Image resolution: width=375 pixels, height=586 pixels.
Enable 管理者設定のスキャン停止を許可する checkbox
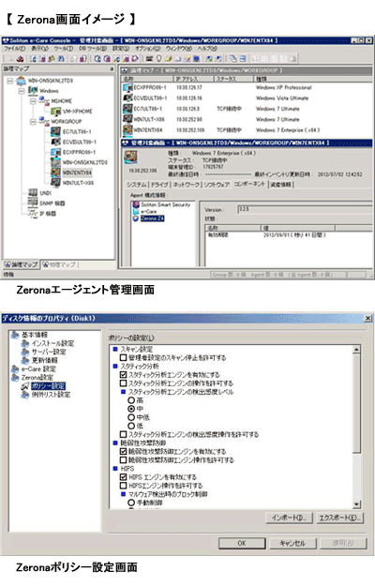(x=123, y=357)
